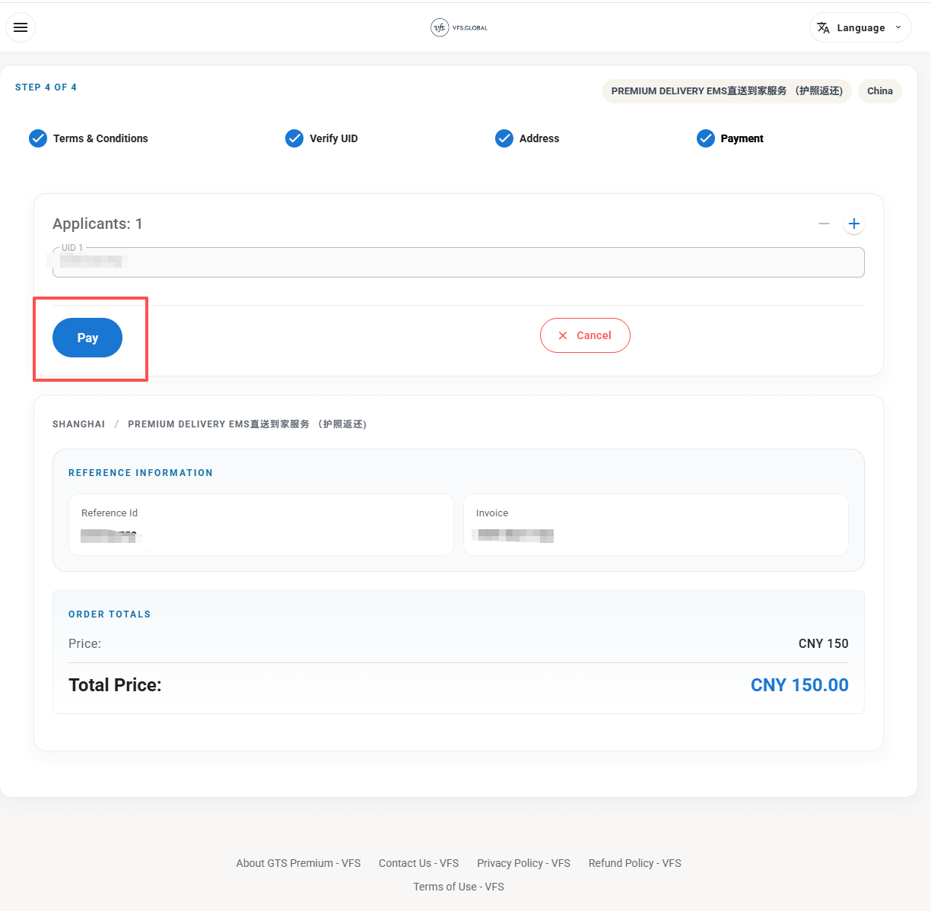The image size is (931, 911).
Task: Open Privacy Policy - VFS link
Action: [523, 863]
